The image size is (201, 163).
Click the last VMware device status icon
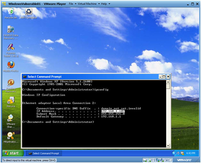[170, 160]
